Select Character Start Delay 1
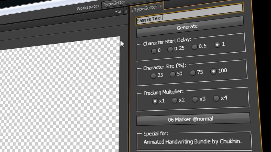Image resolution: width=271 pixels, height=152 pixels. (x=217, y=45)
